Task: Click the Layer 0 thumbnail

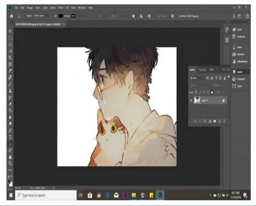Action: [x=197, y=100]
